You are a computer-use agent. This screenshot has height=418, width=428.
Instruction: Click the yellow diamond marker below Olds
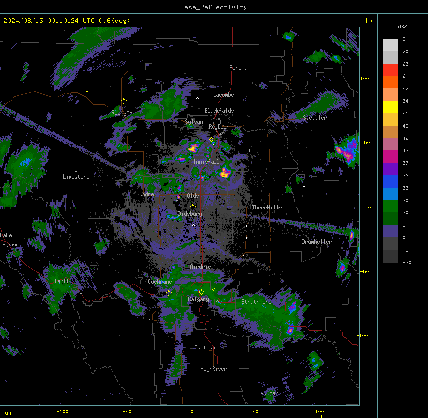click(x=193, y=207)
